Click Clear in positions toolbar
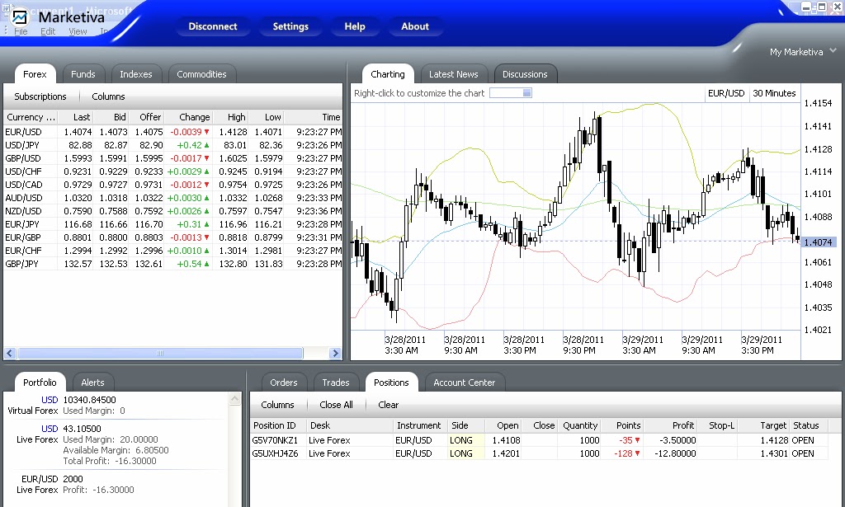Image resolution: width=845 pixels, height=507 pixels. 388,405
